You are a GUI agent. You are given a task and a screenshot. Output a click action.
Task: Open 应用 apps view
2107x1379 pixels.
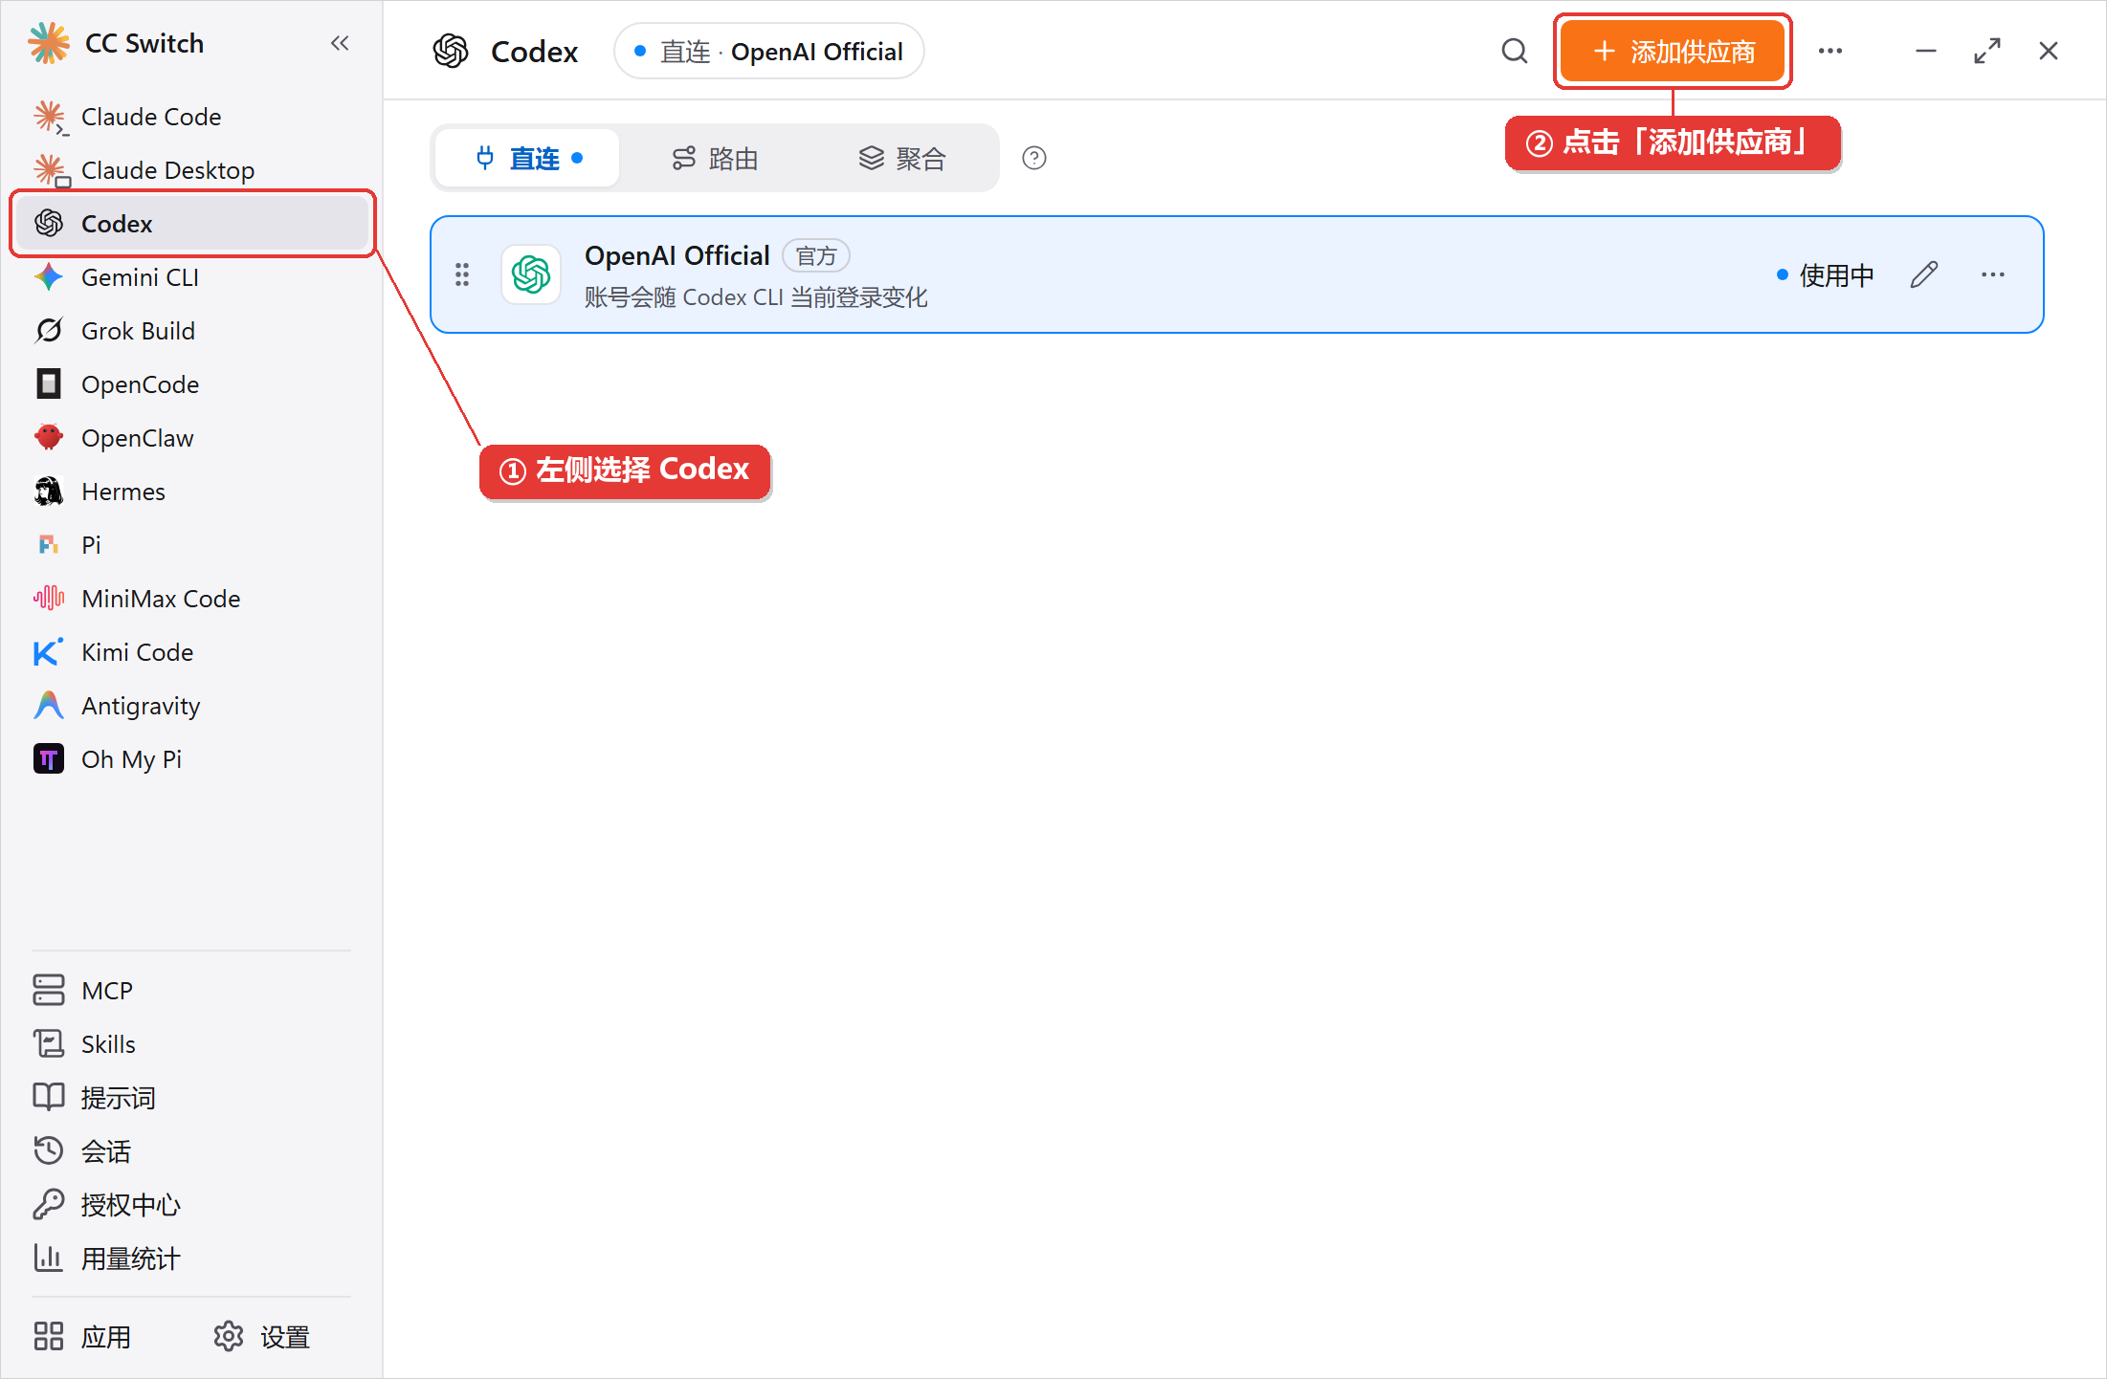(x=82, y=1337)
